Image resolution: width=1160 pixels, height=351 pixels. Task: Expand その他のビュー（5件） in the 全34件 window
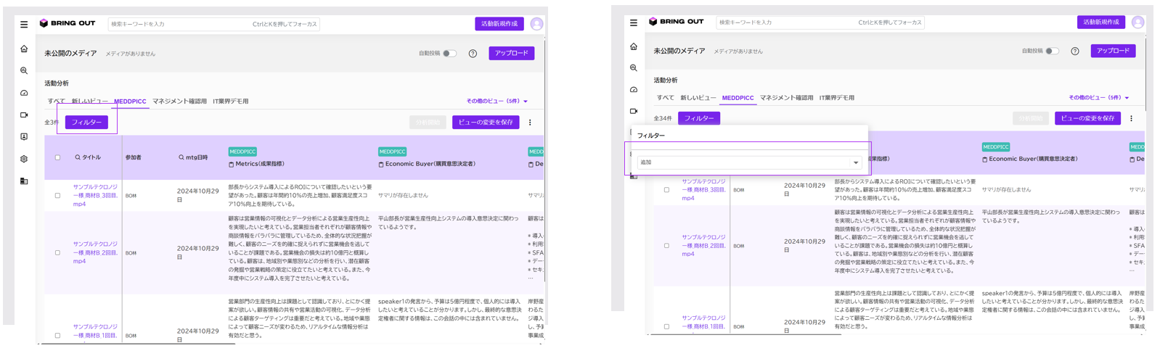[1099, 98]
